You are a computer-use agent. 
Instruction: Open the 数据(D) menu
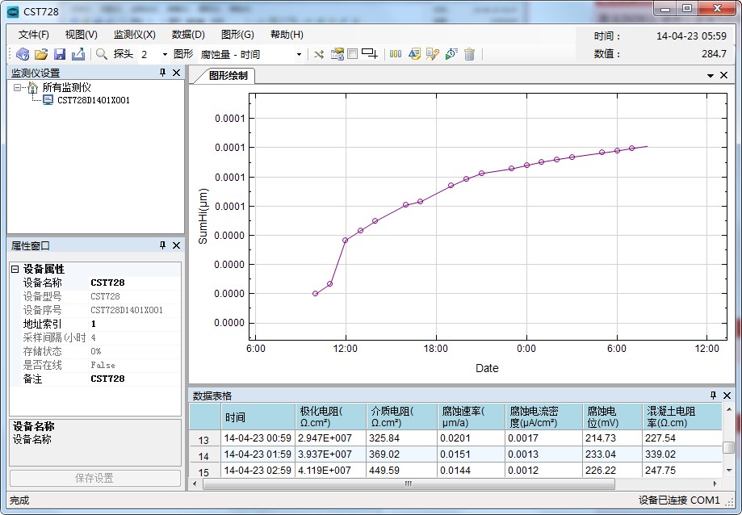pyautogui.click(x=188, y=35)
